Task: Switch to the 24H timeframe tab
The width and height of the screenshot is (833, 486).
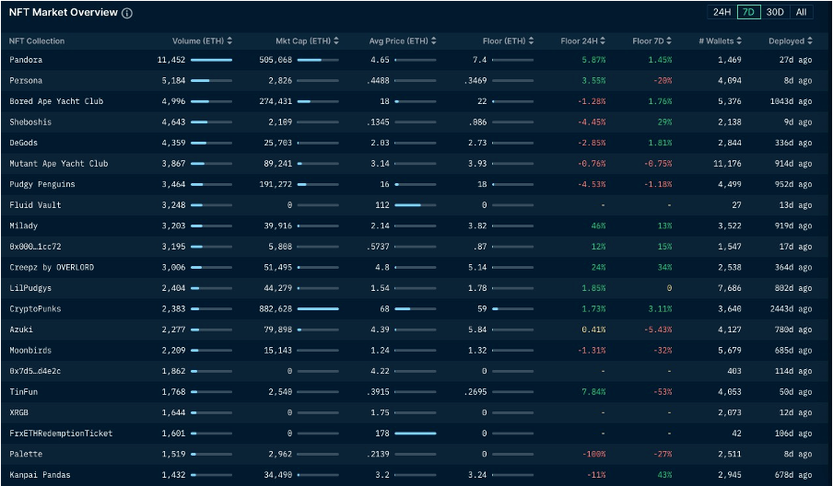Action: [722, 12]
